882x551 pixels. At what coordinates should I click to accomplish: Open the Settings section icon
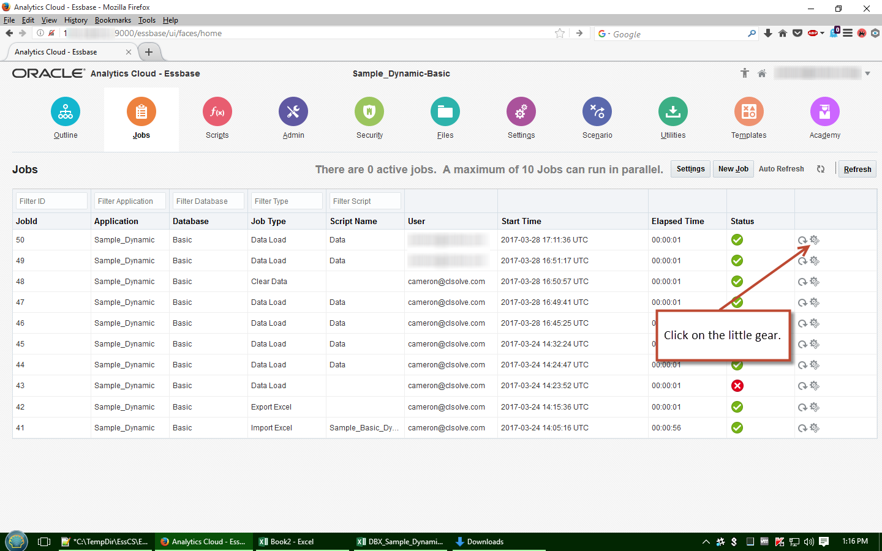click(x=521, y=112)
